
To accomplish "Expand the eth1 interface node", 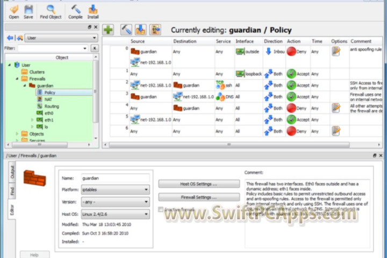I will [x=32, y=120].
